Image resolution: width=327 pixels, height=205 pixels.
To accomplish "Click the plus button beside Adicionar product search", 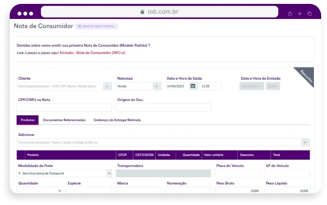I will click(306, 142).
